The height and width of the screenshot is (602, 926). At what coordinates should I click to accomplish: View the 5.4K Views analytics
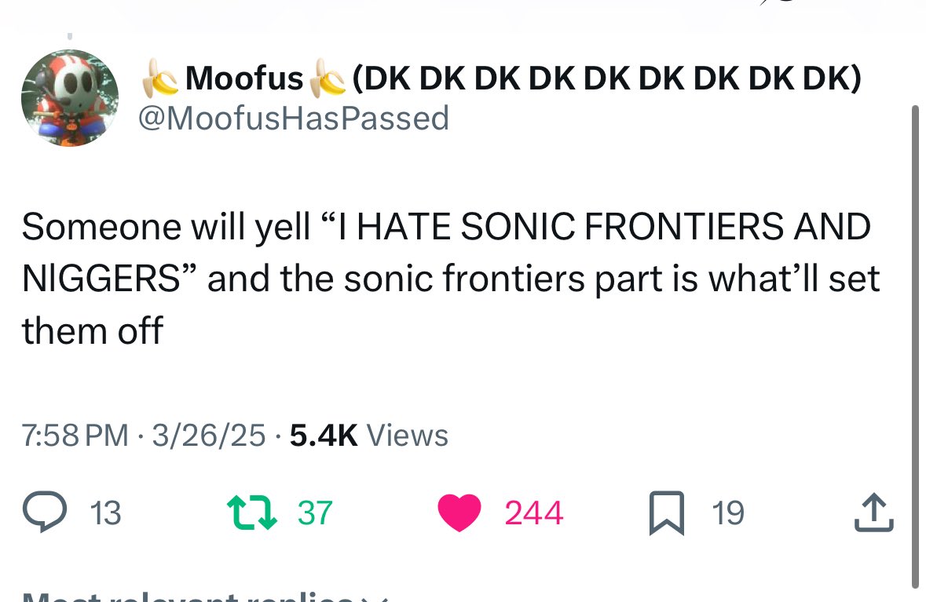pos(369,436)
